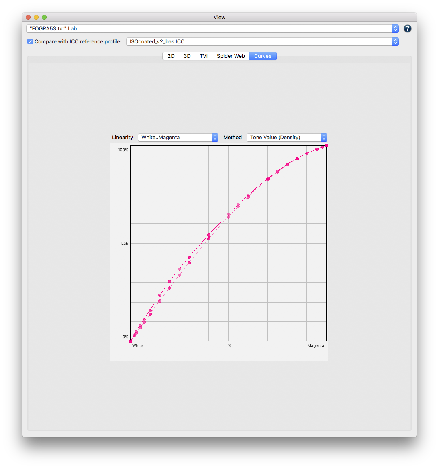Click the yellow minimize window button
Screen dimensions: 439x469
coord(36,17)
